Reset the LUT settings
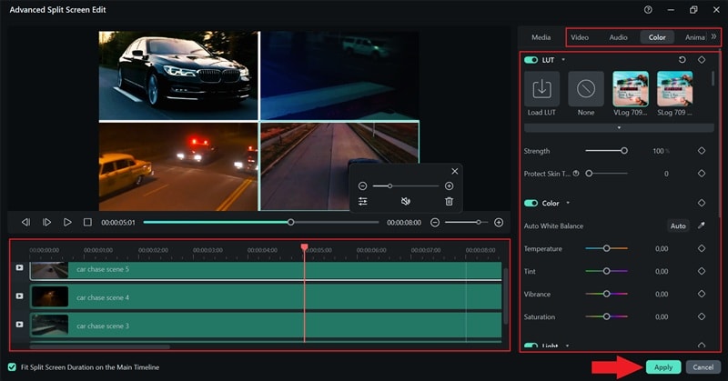Screen dimensions: 728x381 click(682, 60)
